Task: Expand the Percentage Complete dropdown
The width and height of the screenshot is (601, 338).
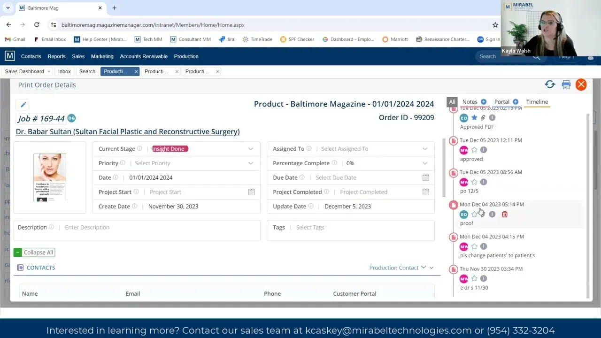Action: click(x=424, y=163)
